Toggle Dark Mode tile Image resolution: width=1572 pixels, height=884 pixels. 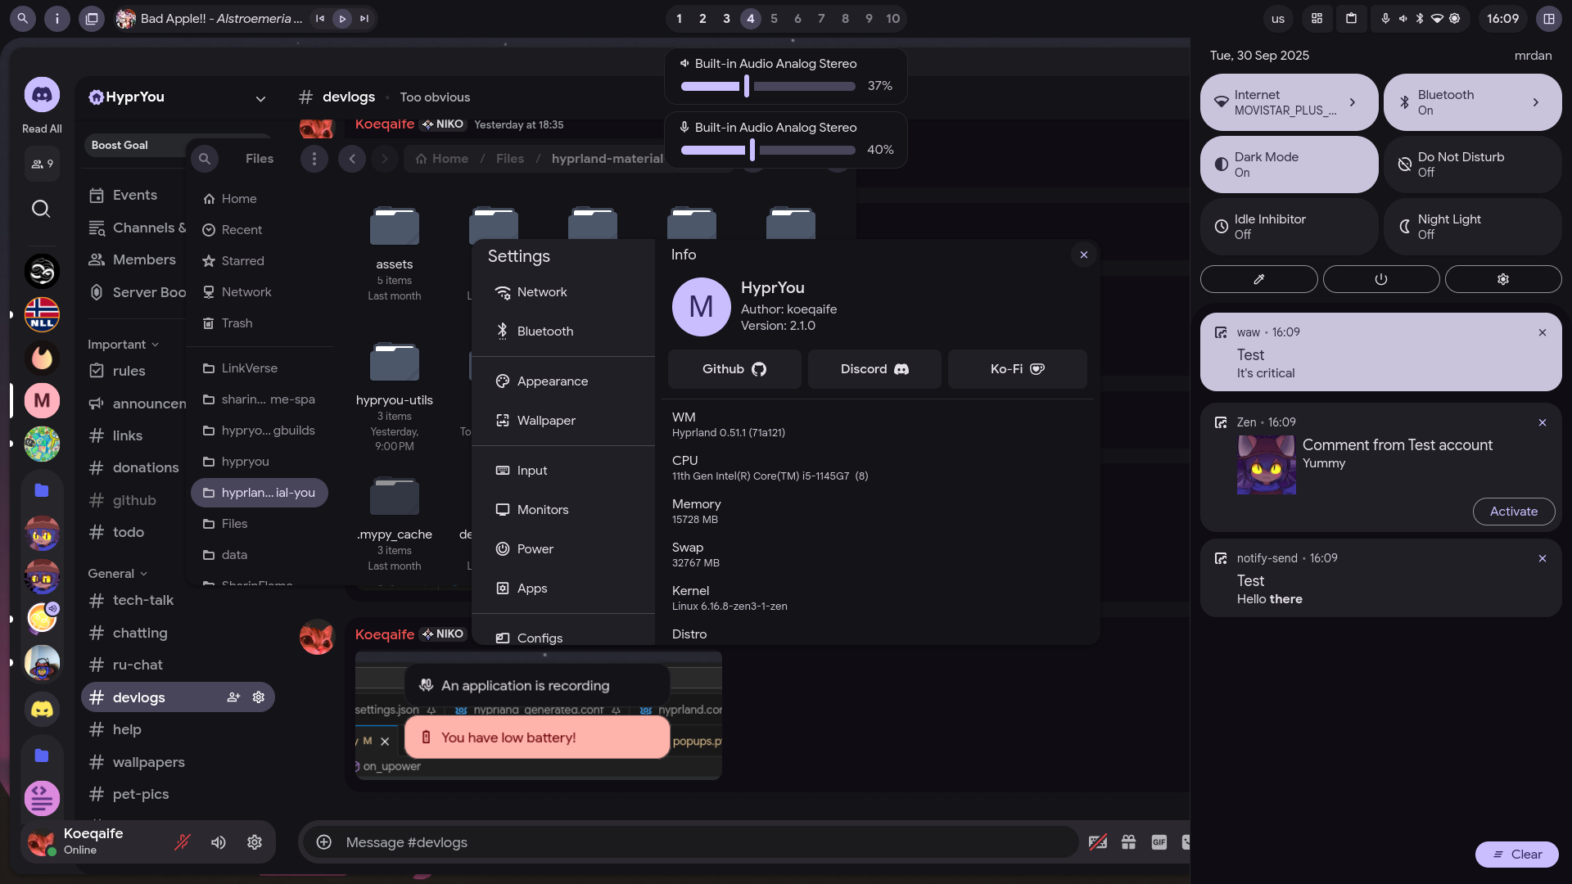click(x=1290, y=165)
